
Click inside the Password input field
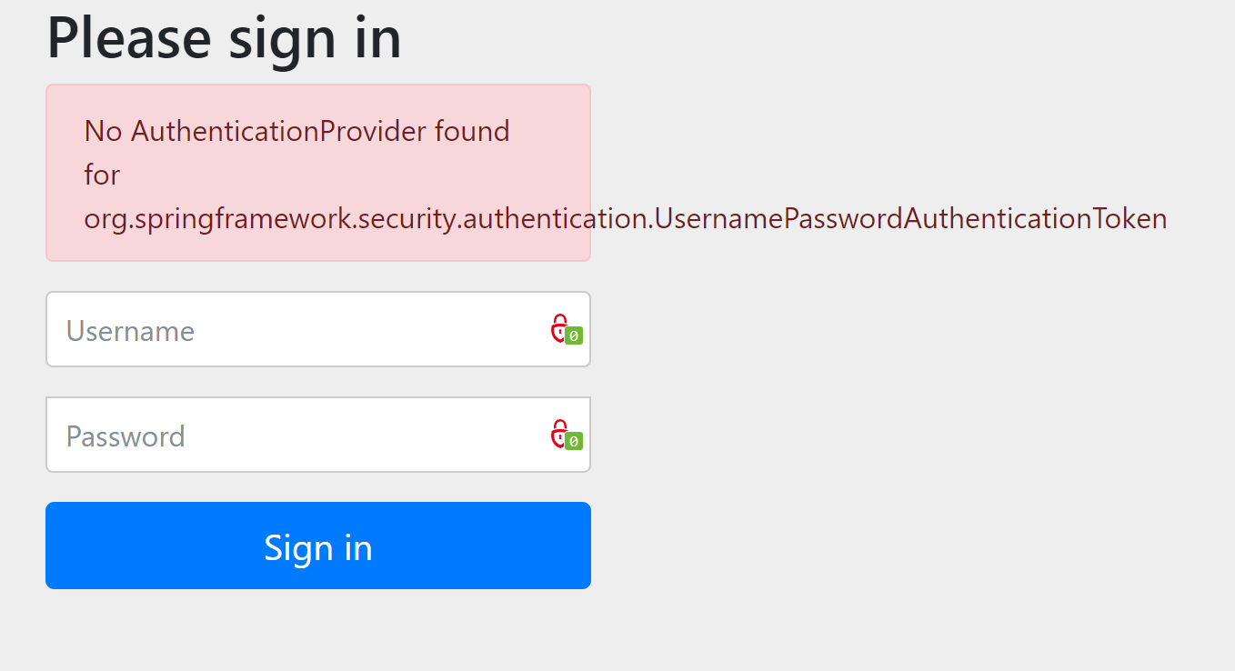273,435
